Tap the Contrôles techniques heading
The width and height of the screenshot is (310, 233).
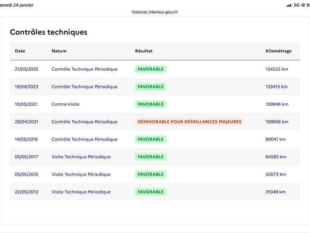pos(48,32)
